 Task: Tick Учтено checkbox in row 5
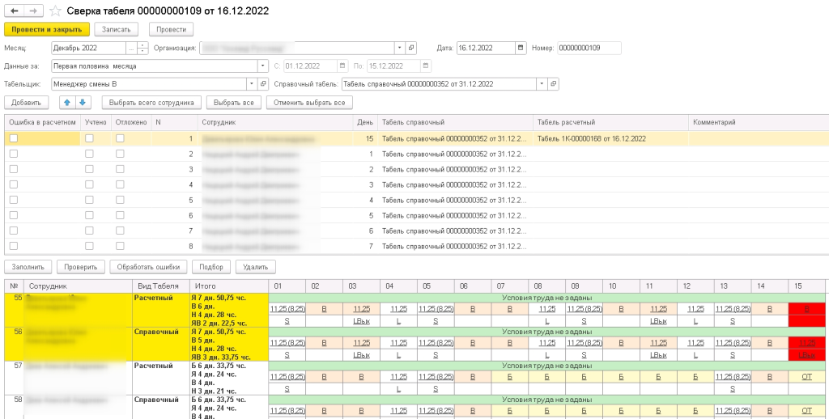tap(89, 200)
